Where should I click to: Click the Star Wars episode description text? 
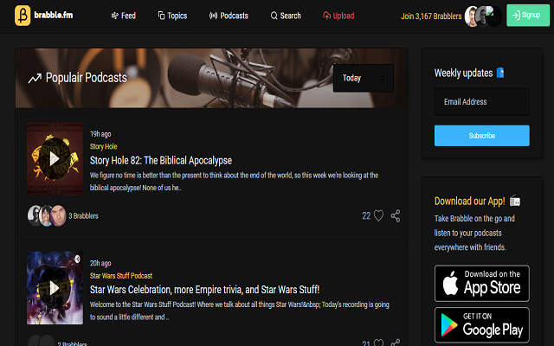pos(240,311)
